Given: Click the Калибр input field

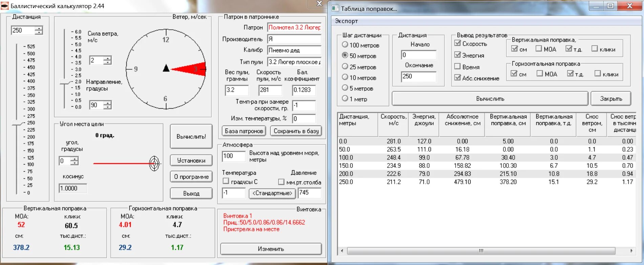Looking at the screenshot, I should (294, 50).
